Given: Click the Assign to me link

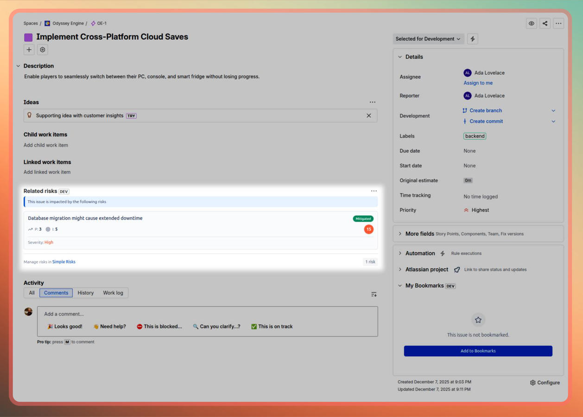Looking at the screenshot, I should 478,83.
